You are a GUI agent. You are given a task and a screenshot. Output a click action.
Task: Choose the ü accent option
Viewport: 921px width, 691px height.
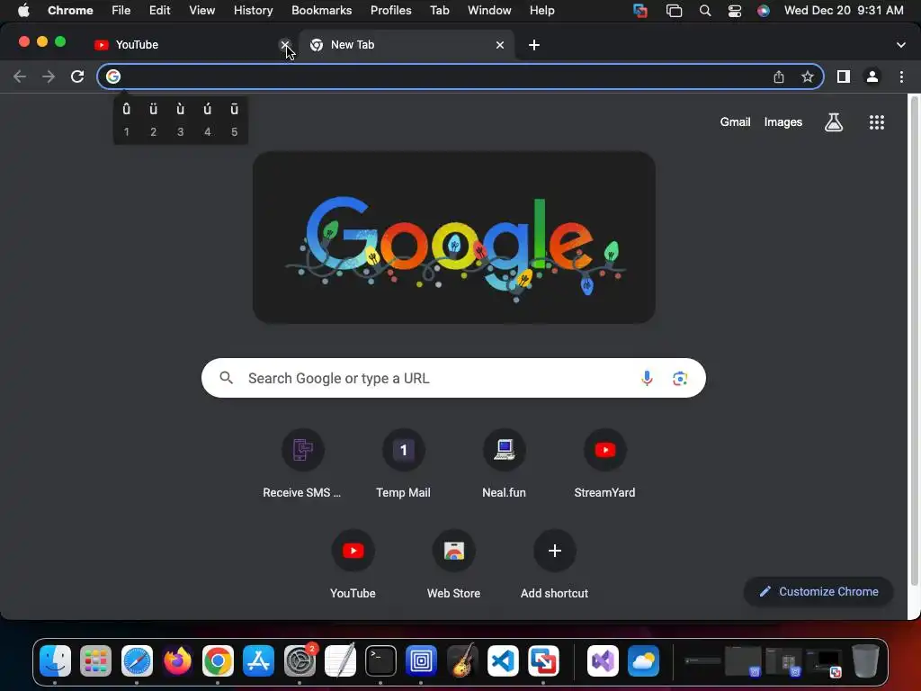coord(153,120)
